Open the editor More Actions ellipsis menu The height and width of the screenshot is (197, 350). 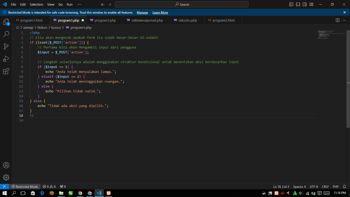(344, 20)
